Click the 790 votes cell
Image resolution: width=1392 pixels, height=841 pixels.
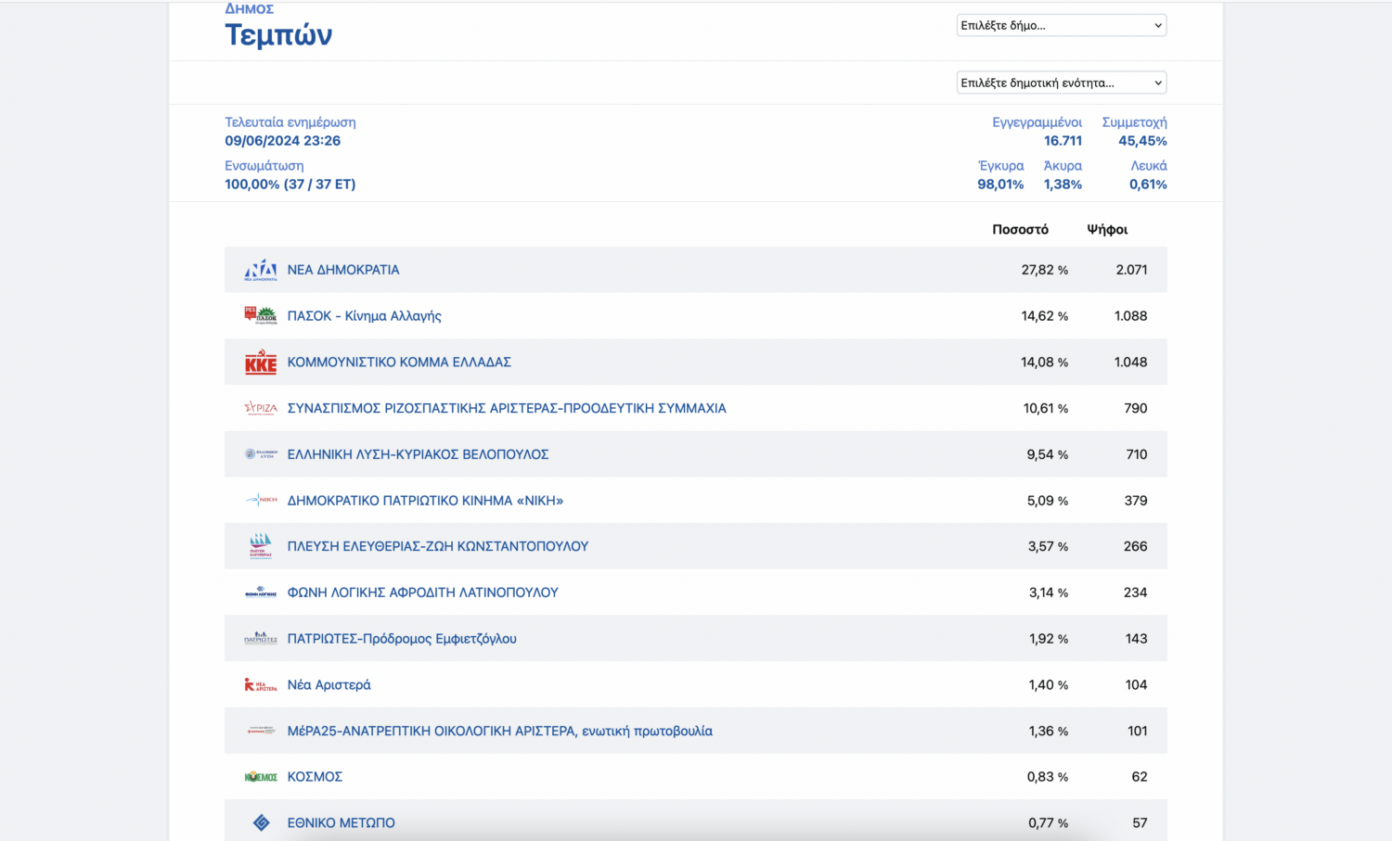pyautogui.click(x=1136, y=408)
